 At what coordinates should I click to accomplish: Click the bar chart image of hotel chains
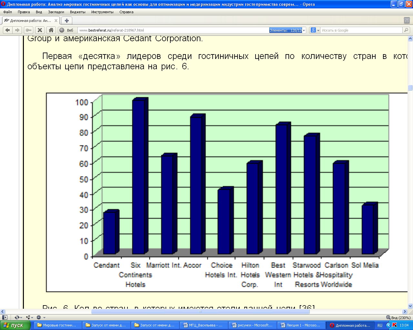coord(227,192)
